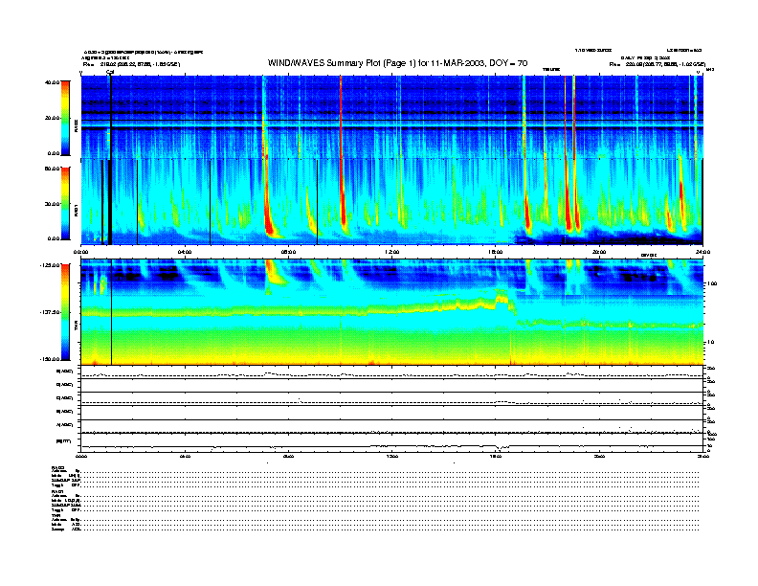Click the 20:00 tick under the RAD1 spectrogram

(x=599, y=252)
